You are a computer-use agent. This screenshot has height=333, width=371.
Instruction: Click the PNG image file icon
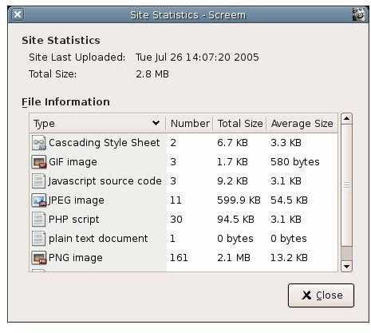click(x=39, y=258)
